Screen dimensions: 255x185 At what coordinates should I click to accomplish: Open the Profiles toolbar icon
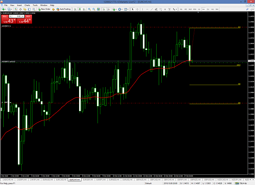[9, 9]
